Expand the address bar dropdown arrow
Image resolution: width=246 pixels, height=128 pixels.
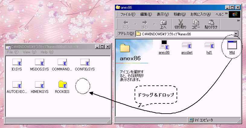click(x=236, y=34)
